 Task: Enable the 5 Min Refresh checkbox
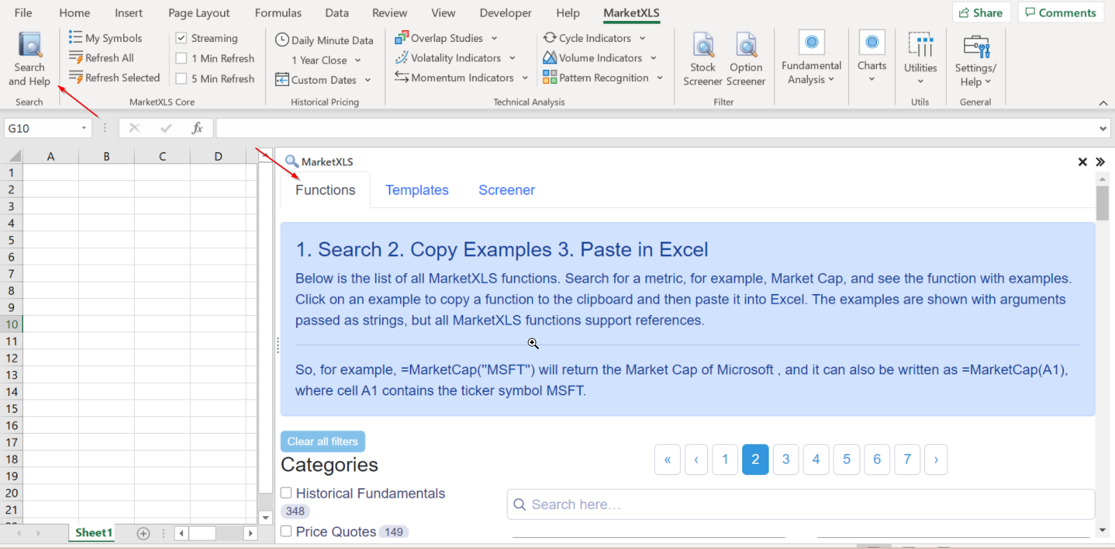pyautogui.click(x=182, y=79)
